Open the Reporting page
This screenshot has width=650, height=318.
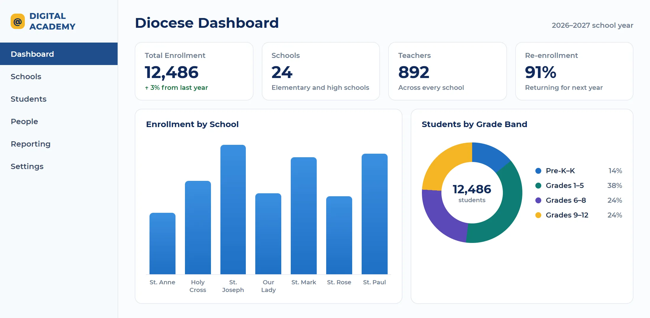pyautogui.click(x=59, y=144)
